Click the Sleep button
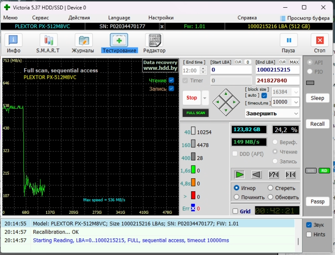This screenshot has width=335, height=255. pyautogui.click(x=317, y=98)
